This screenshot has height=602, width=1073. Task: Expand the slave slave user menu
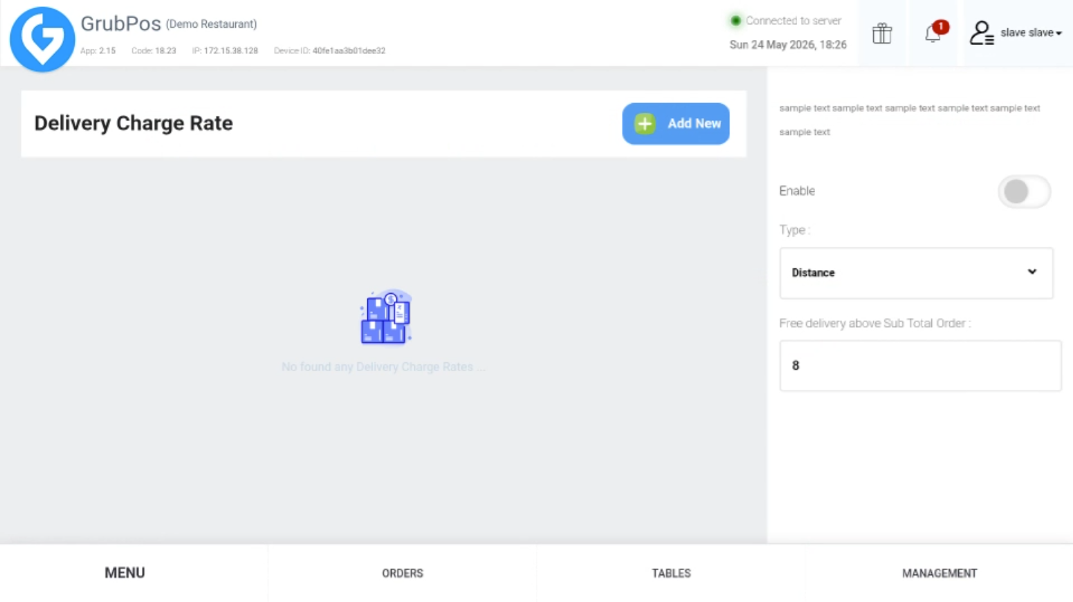[1031, 33]
